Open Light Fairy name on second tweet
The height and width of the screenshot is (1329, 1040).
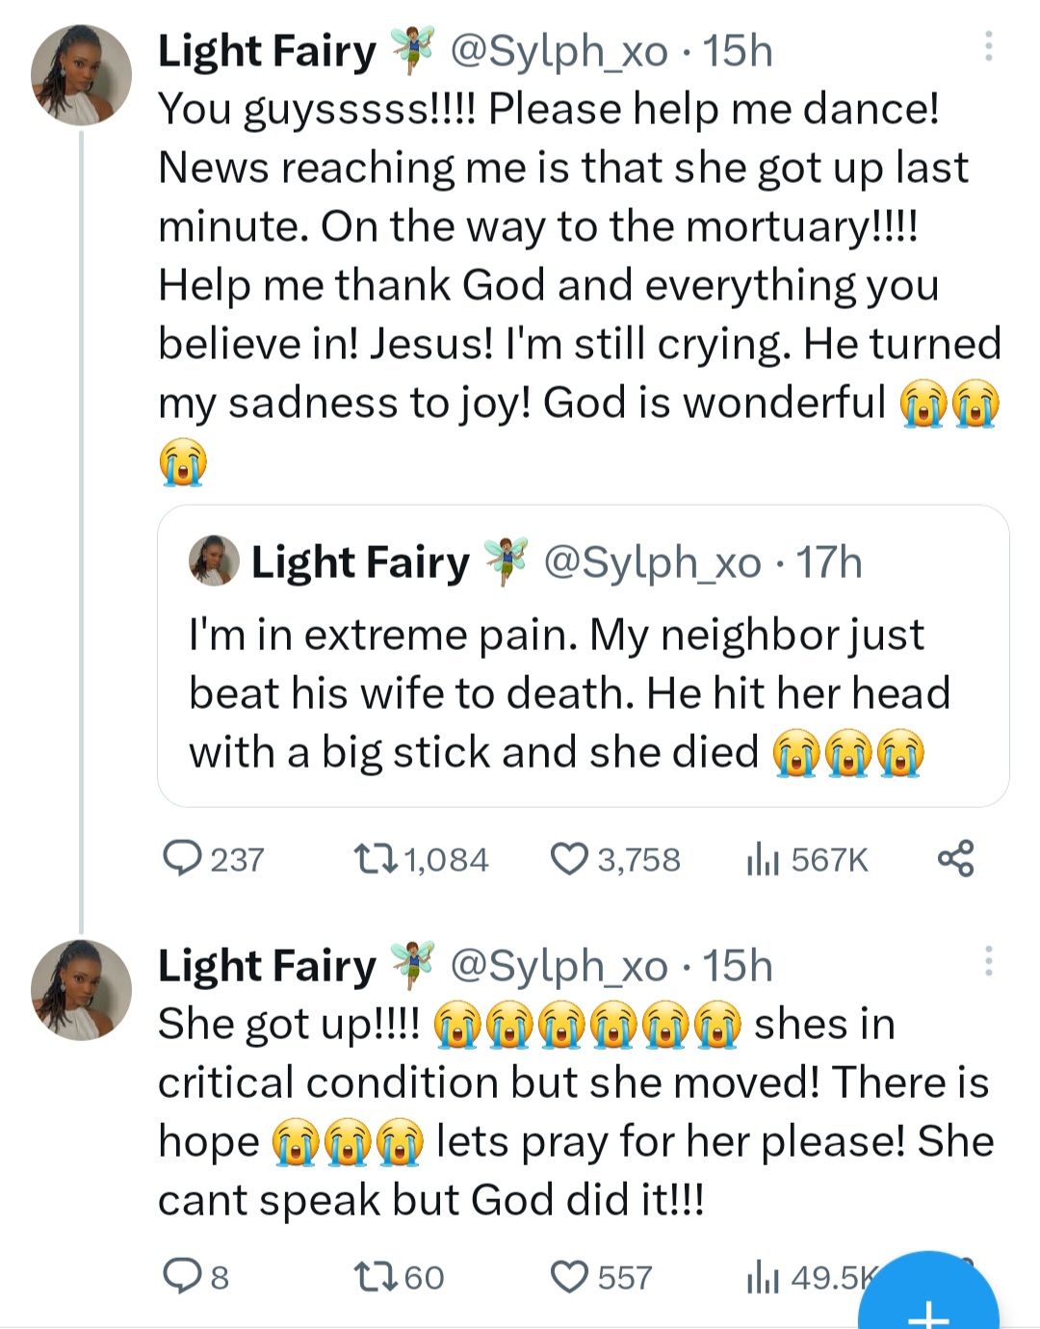tap(267, 966)
